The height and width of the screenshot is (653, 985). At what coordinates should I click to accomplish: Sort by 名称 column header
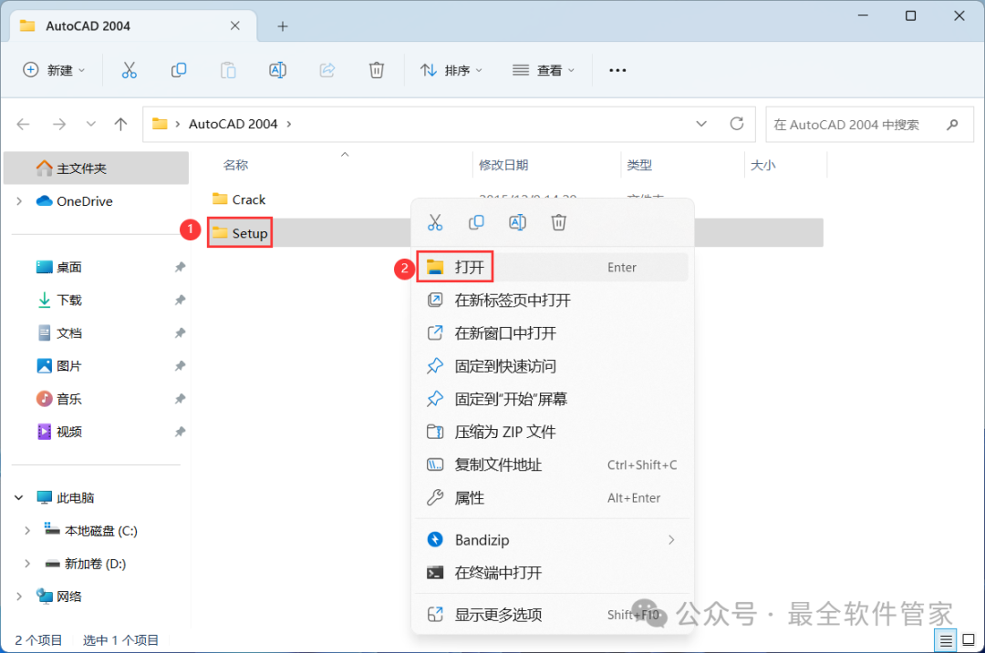click(x=235, y=165)
